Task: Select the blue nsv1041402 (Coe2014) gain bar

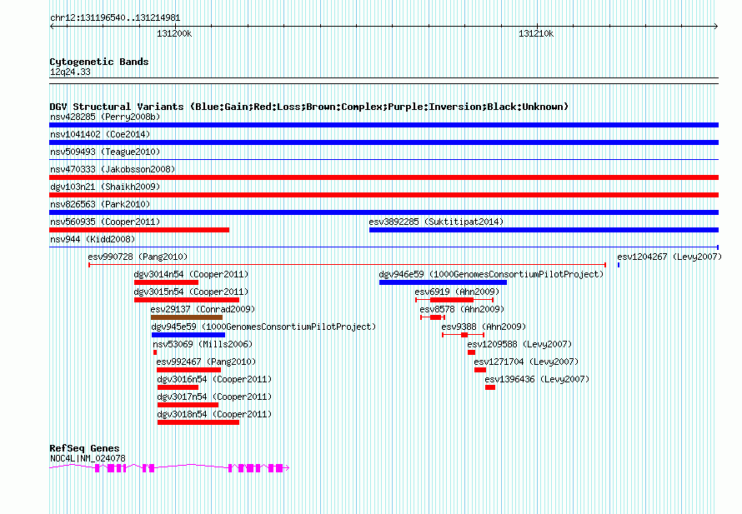Action: [x=384, y=142]
